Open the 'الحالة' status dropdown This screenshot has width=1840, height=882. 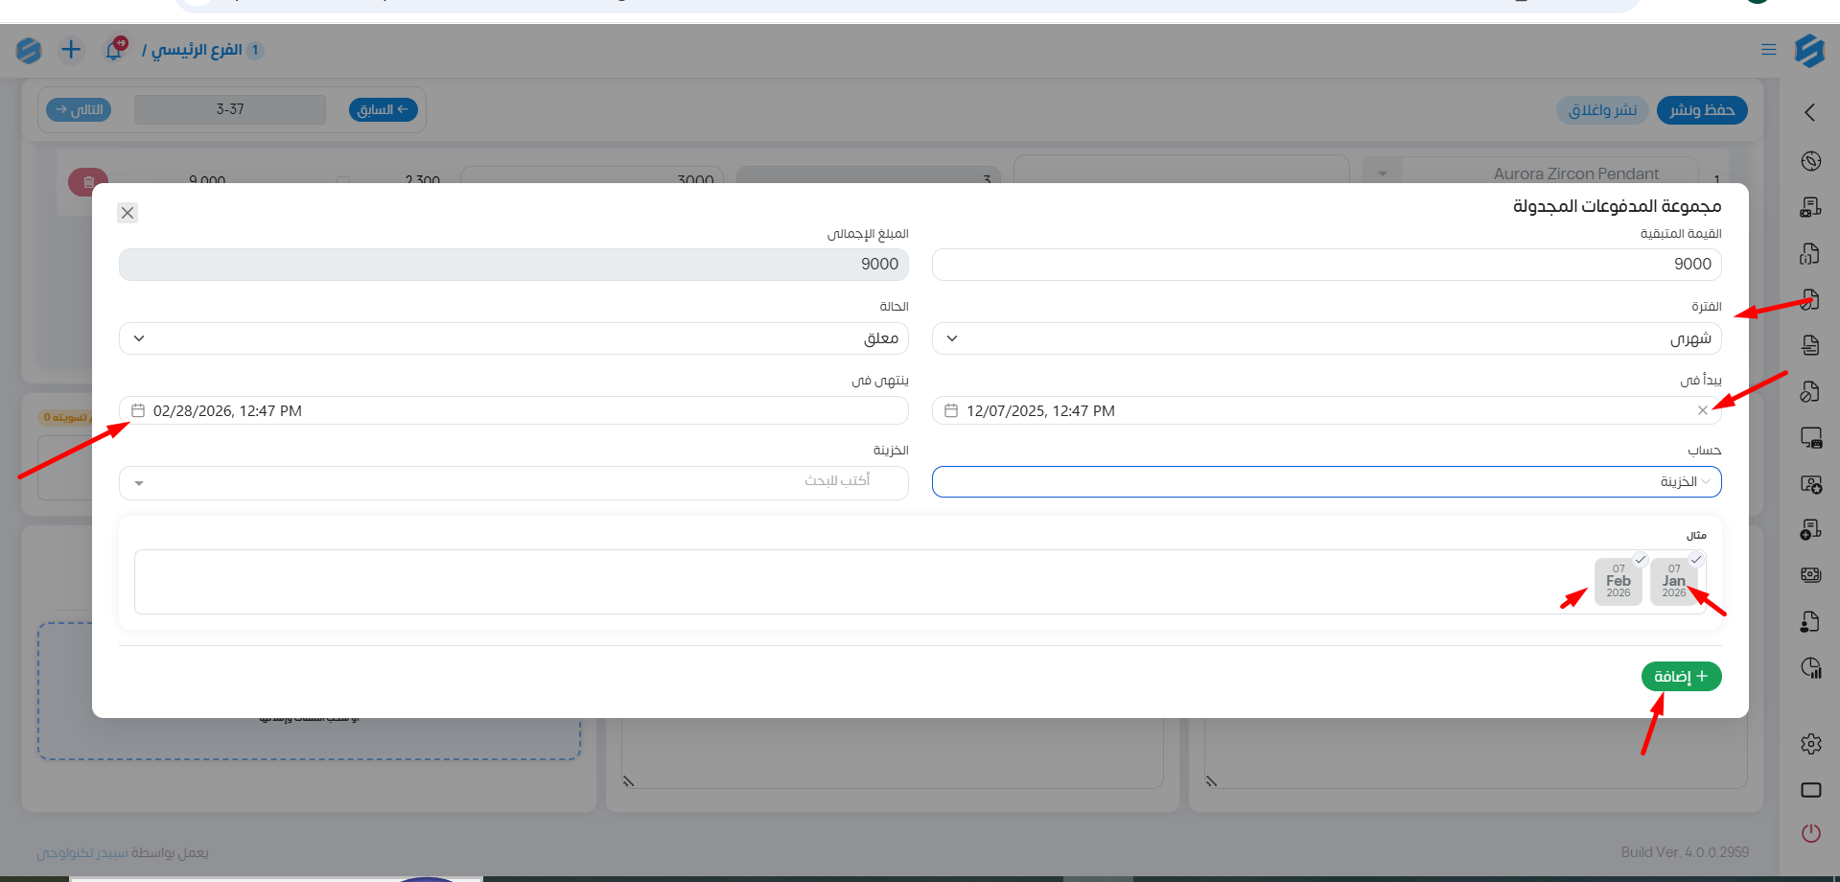click(x=513, y=338)
